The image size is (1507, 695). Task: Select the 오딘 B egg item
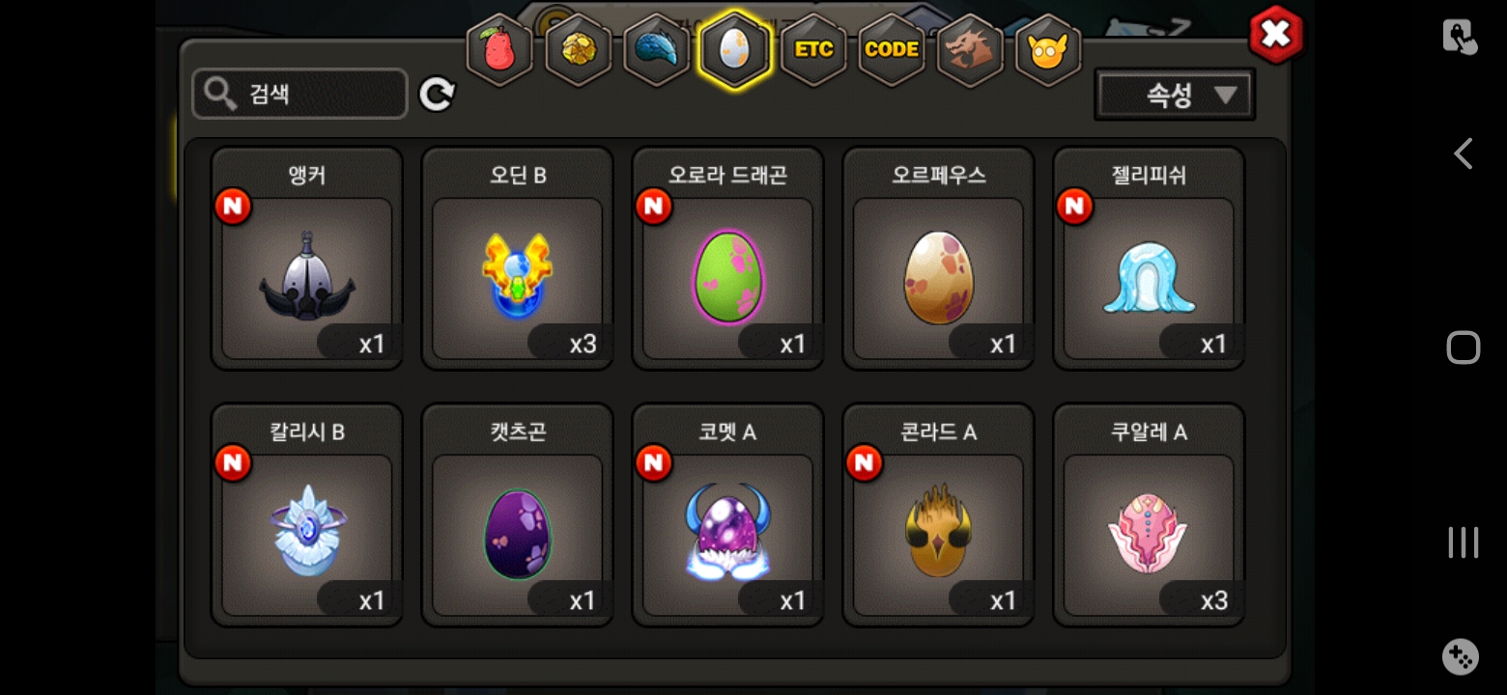pos(518,259)
